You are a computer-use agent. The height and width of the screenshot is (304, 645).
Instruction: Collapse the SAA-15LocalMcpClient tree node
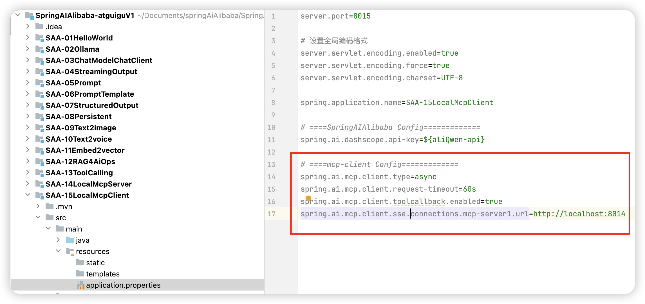[x=28, y=195]
